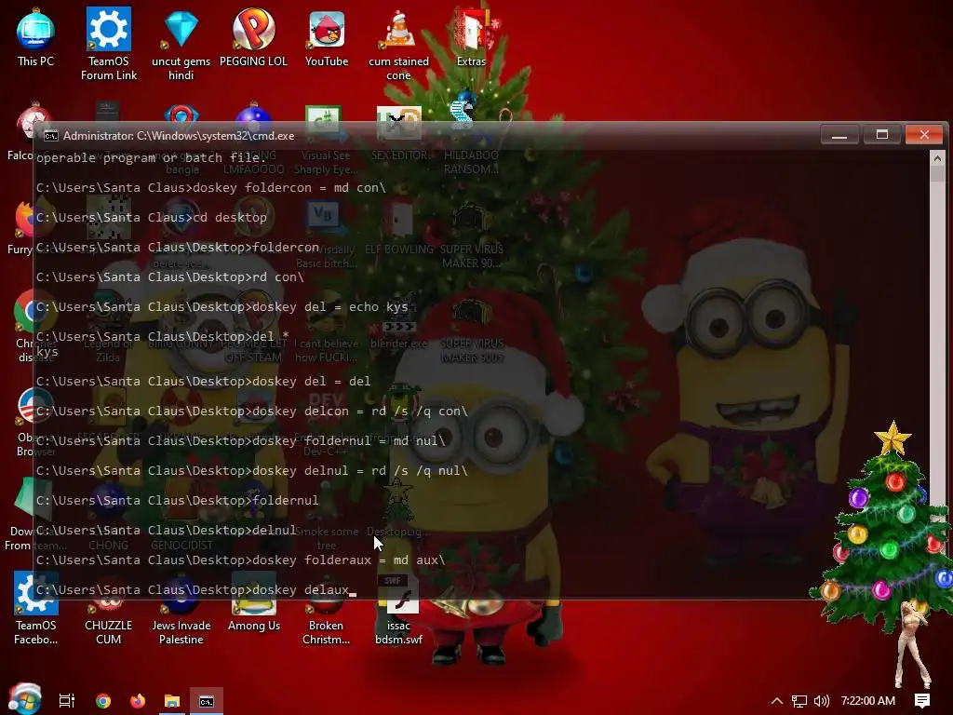Image resolution: width=953 pixels, height=715 pixels.
Task: Open the cmd window system menu icon
Action: [x=51, y=136]
